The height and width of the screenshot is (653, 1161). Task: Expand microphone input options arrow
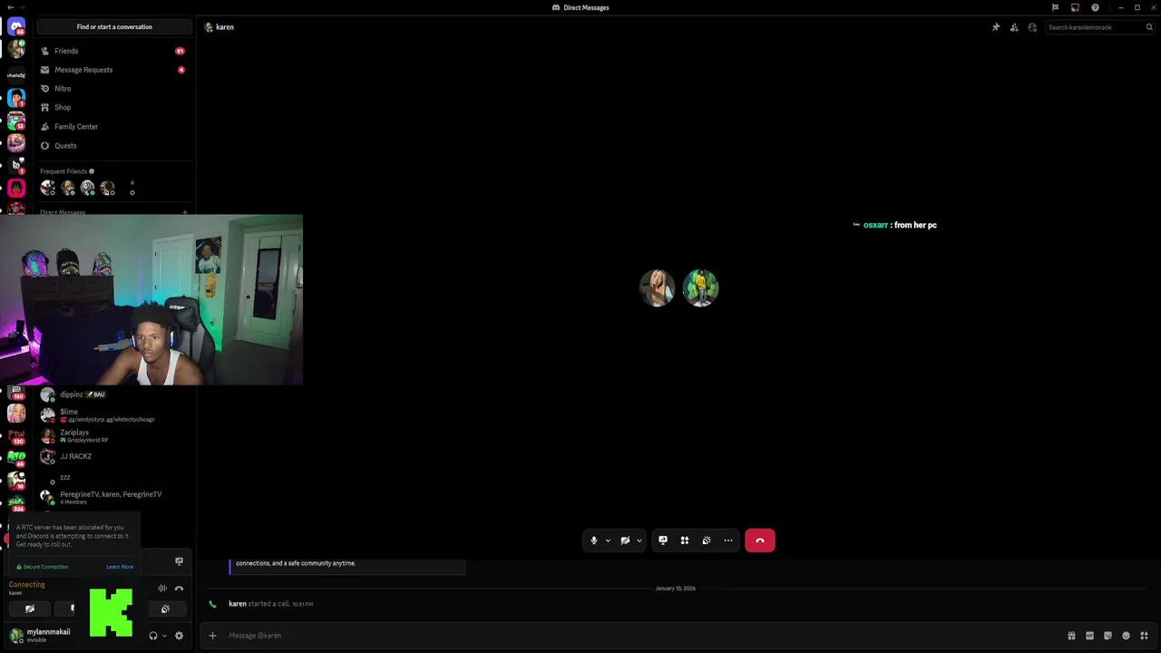pos(608,541)
